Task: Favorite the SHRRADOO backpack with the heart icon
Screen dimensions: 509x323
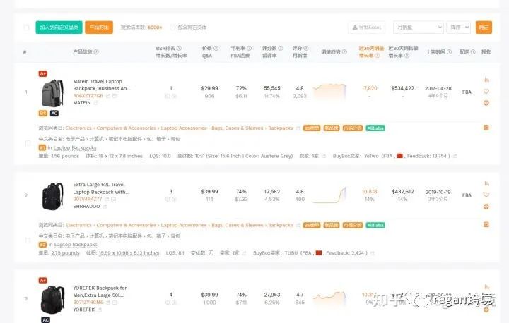Action: 486,195
